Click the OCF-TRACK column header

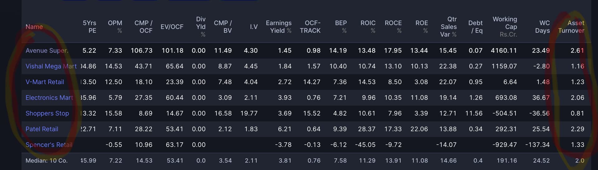[x=310, y=27]
